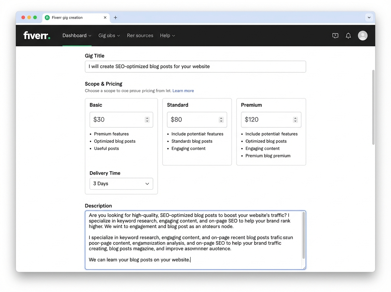Open the browser tab overview chevron

coord(369,18)
